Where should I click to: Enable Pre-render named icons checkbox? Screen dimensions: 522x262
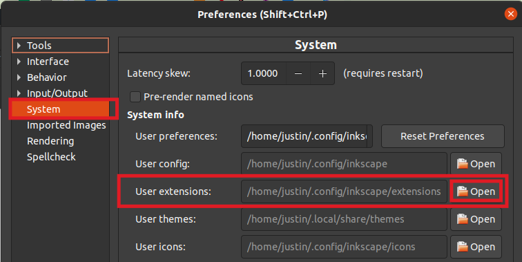[135, 97]
